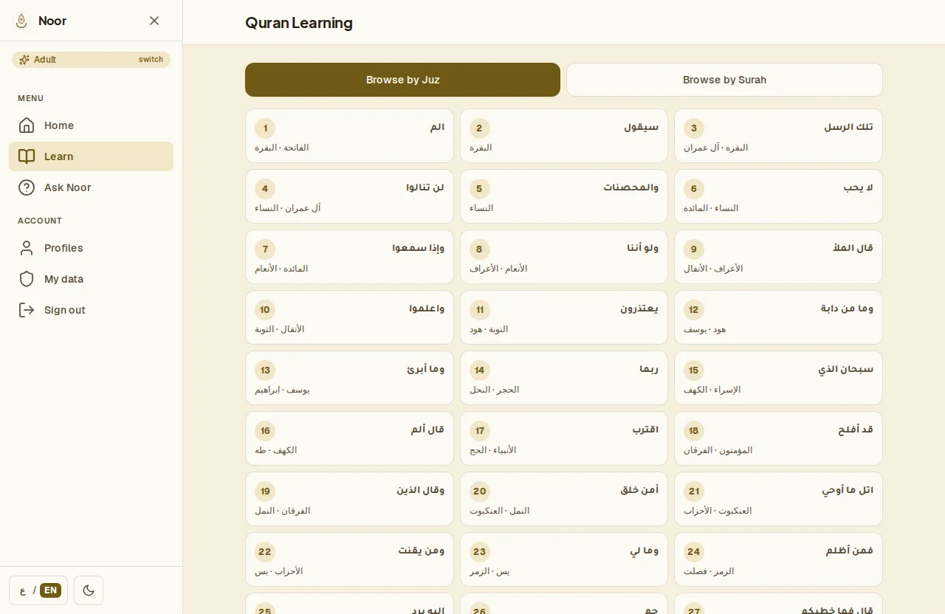Click the number 4 badge

tap(265, 188)
